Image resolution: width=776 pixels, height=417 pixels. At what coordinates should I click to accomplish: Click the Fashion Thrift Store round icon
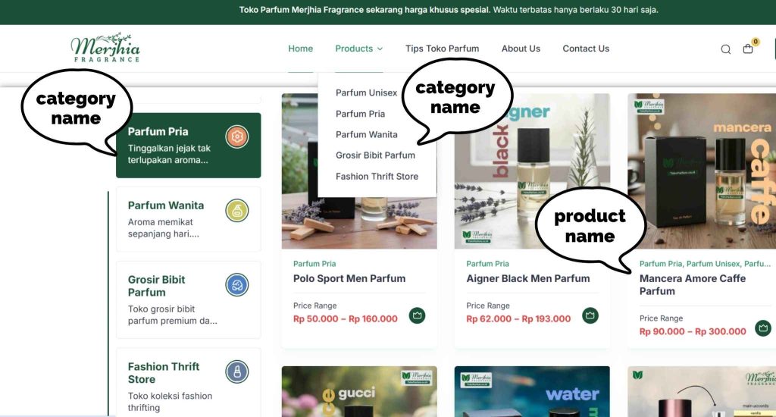click(237, 372)
